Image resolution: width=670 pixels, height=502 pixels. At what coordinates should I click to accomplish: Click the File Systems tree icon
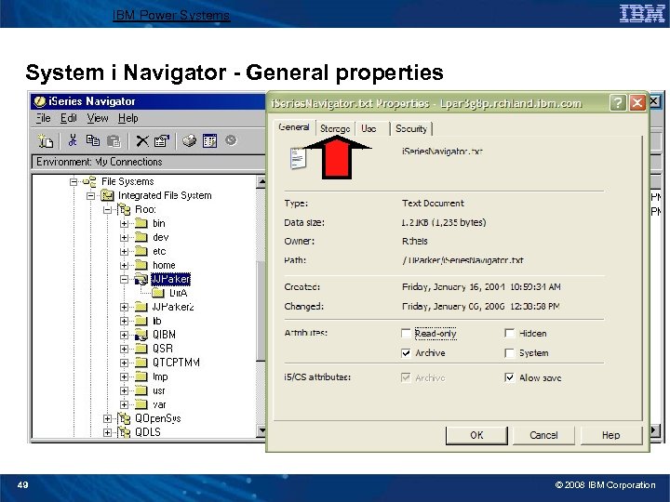pos(89,182)
